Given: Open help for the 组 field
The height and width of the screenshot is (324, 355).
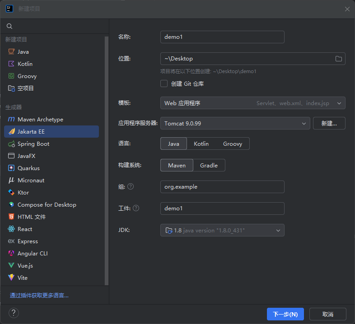Looking at the screenshot, I should click(x=131, y=186).
